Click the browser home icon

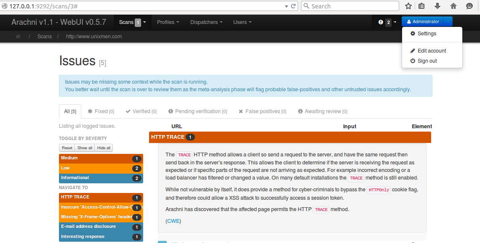tap(453, 6)
